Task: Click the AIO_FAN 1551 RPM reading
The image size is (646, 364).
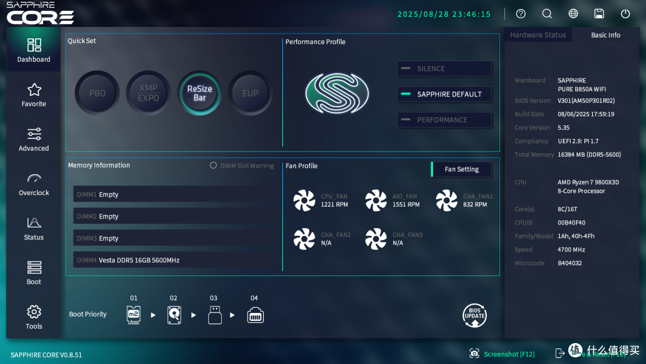Action: point(406,205)
